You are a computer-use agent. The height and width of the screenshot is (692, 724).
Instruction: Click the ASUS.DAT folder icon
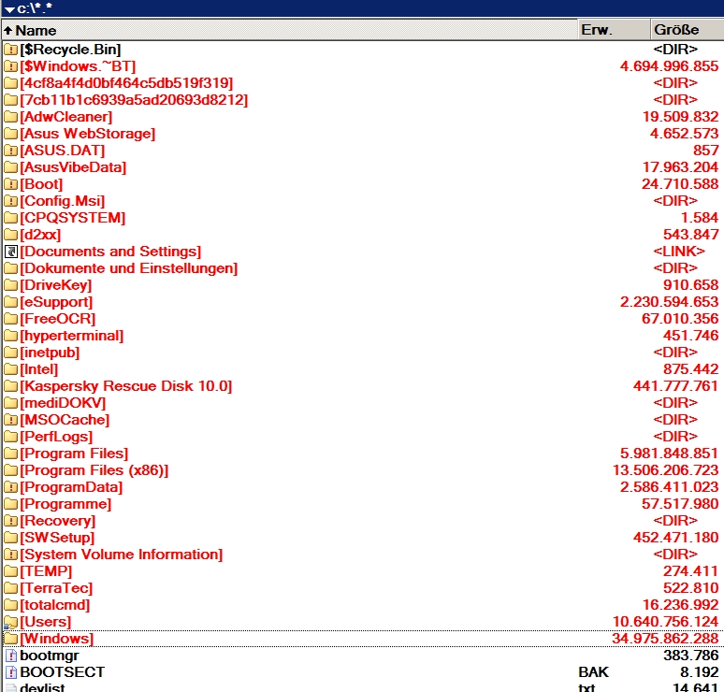click(10, 151)
